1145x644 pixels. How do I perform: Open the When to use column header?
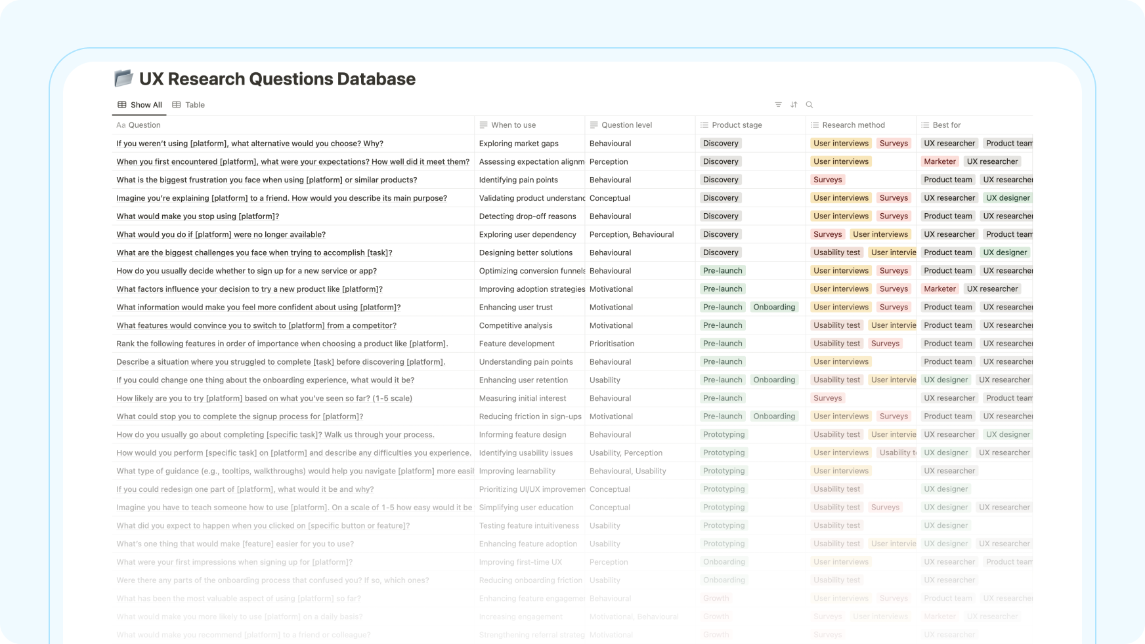coord(513,125)
